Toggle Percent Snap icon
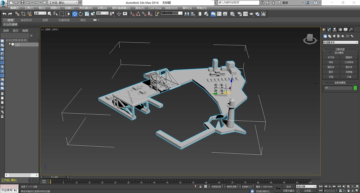This screenshot has width=360, height=193. tap(144, 14)
